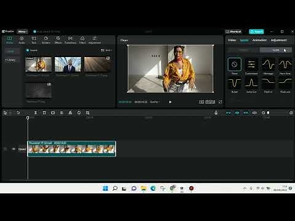
Task: Open the Menu dropdown in title bar
Action: click(x=22, y=31)
